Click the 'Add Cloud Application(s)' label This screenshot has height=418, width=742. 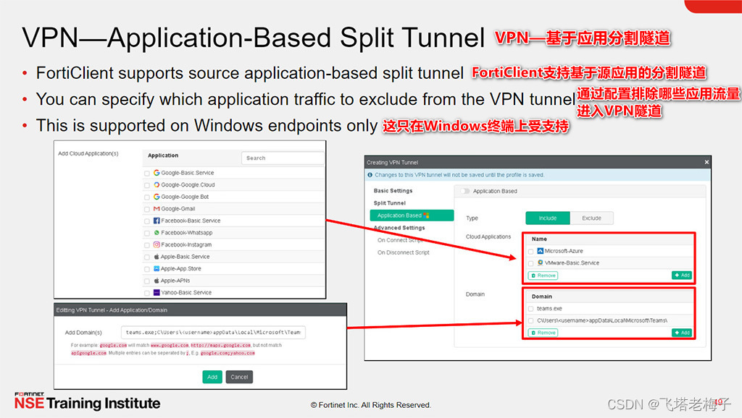[x=88, y=153]
